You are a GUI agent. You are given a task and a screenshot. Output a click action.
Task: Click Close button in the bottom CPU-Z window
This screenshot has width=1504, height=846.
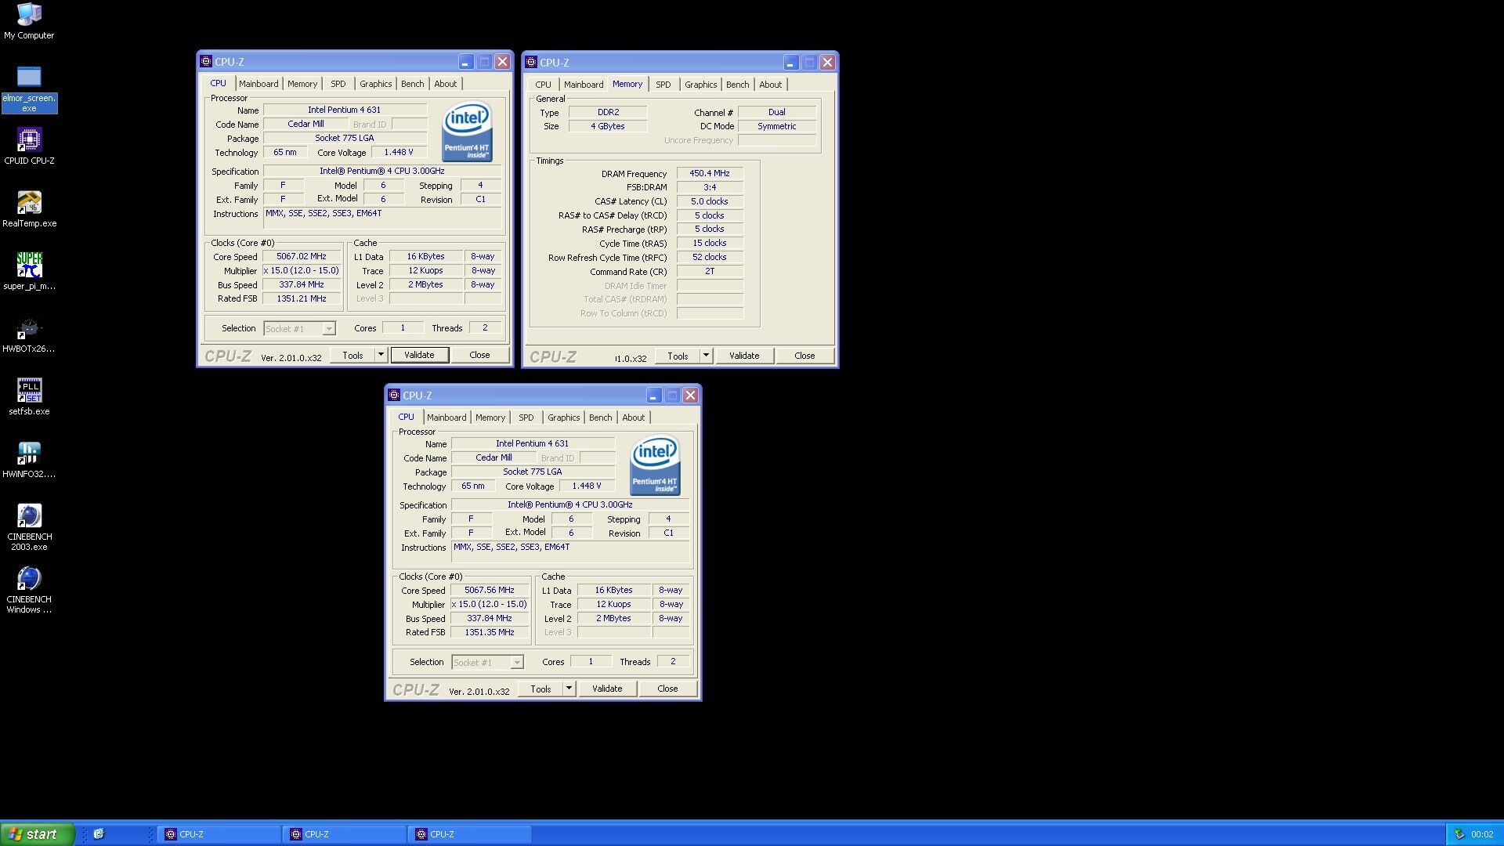click(x=667, y=689)
